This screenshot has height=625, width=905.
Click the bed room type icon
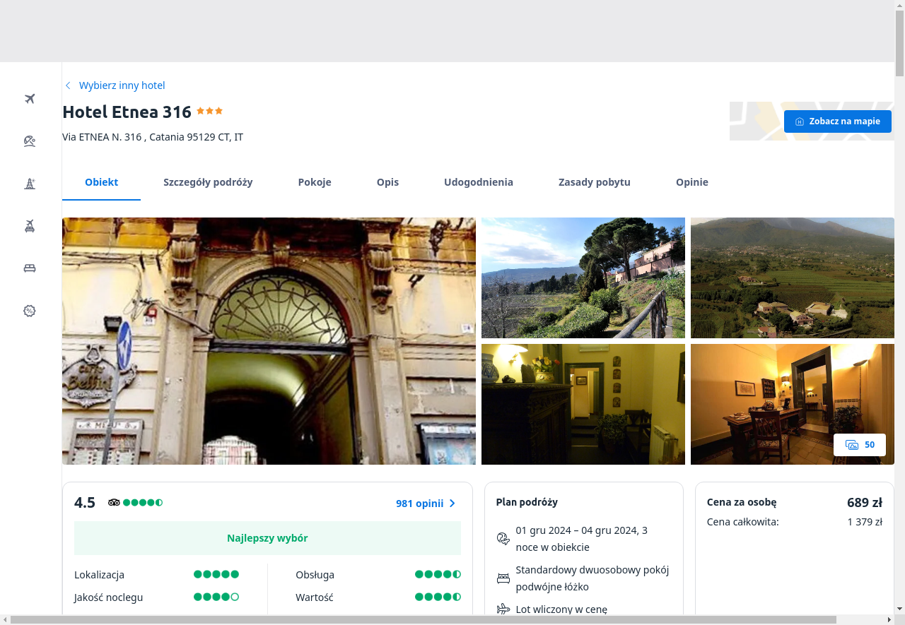point(503,578)
